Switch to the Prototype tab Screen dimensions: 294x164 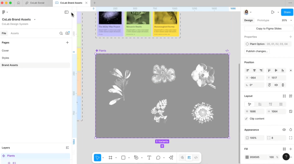(x=263, y=20)
